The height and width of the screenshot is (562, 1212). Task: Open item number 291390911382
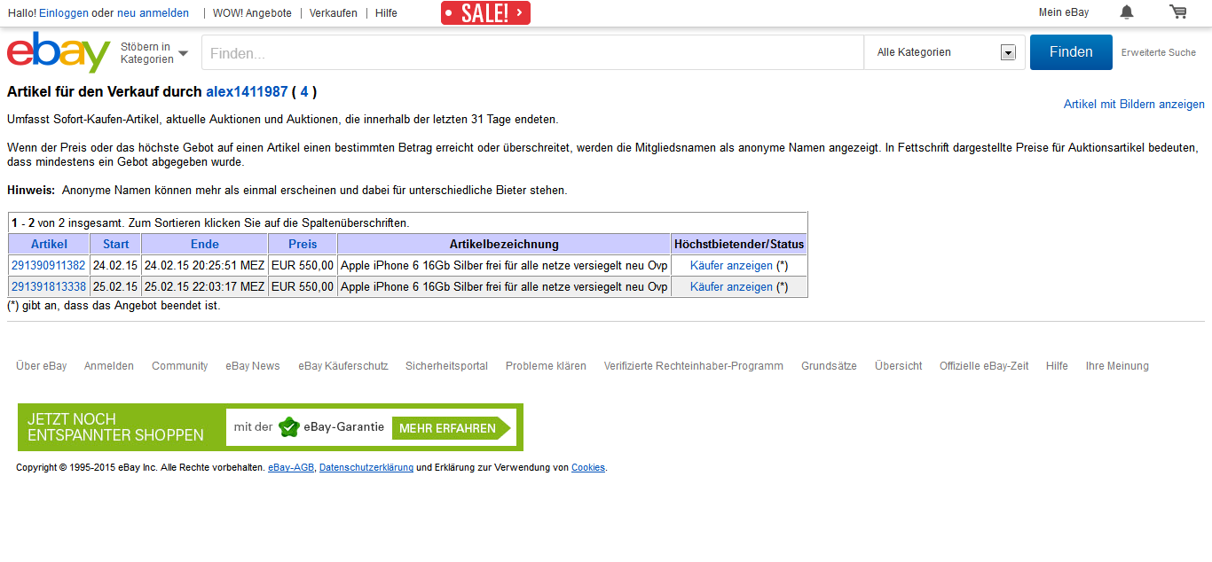[49, 266]
